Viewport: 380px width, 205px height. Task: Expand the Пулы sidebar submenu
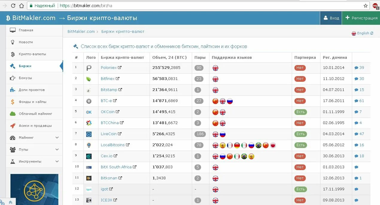(57, 149)
